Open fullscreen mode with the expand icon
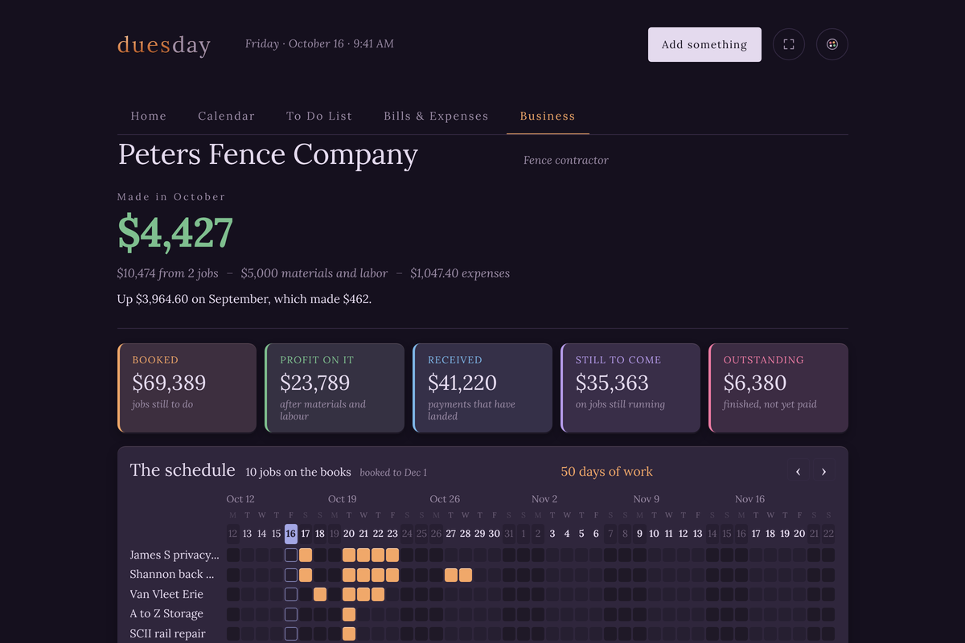Image resolution: width=965 pixels, height=643 pixels. pyautogui.click(x=789, y=44)
